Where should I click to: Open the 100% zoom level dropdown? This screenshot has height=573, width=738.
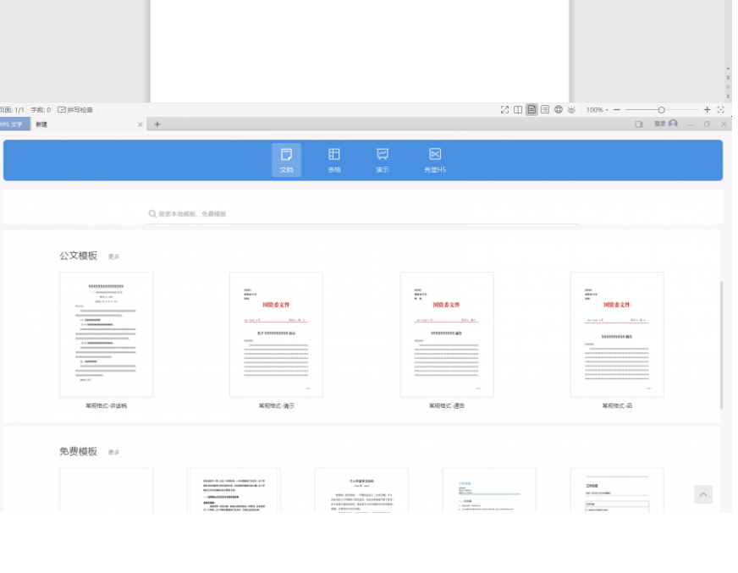pyautogui.click(x=597, y=110)
